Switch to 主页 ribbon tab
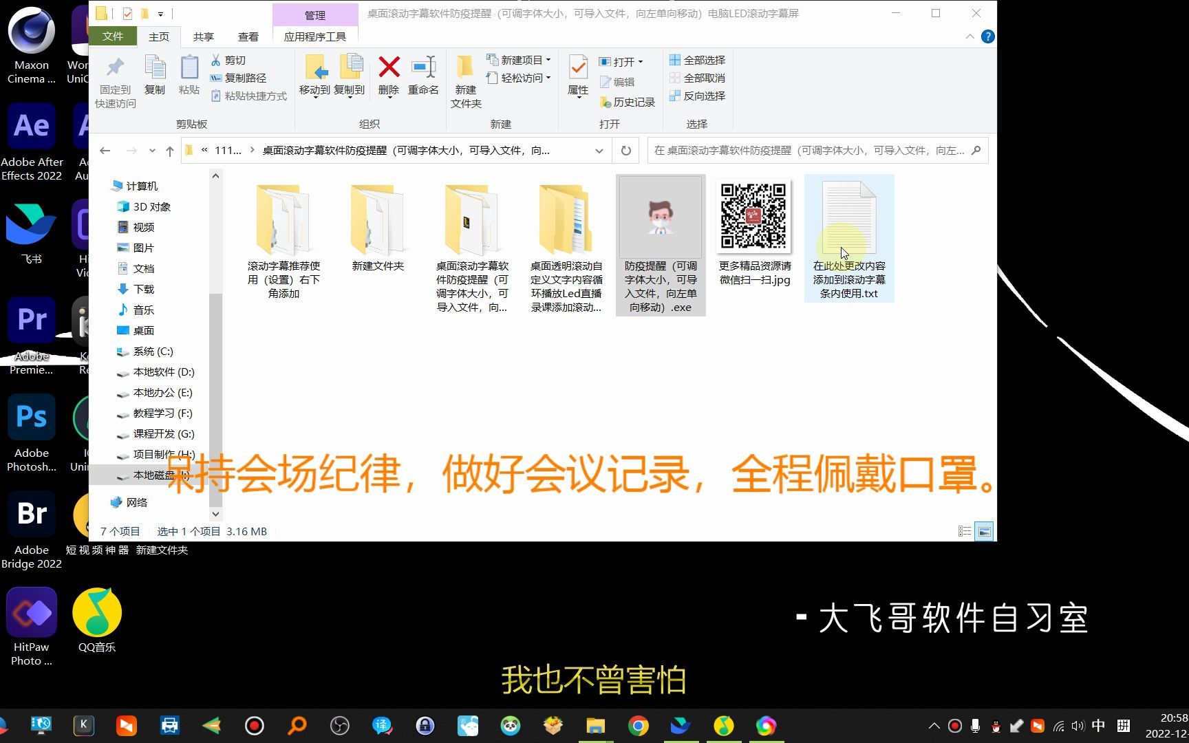1189x743 pixels. click(159, 37)
